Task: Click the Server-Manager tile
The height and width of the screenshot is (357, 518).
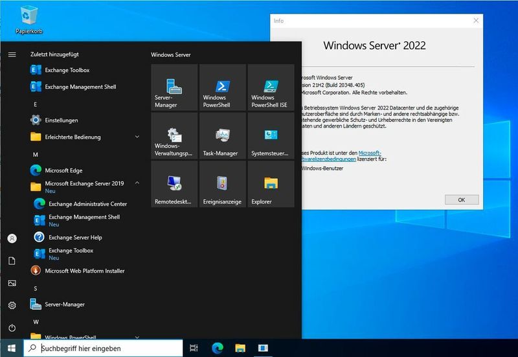Action: pyautogui.click(x=174, y=87)
